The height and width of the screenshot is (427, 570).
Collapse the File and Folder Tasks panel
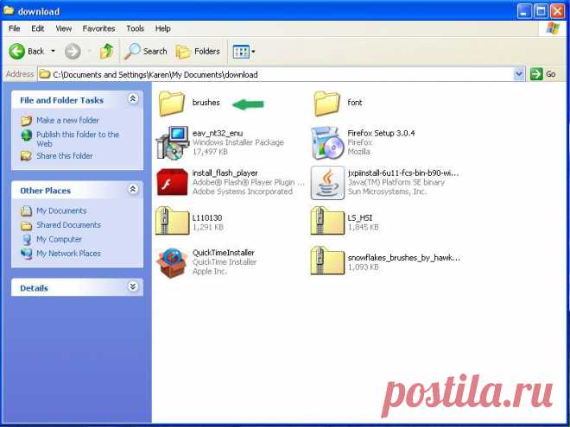tap(133, 98)
